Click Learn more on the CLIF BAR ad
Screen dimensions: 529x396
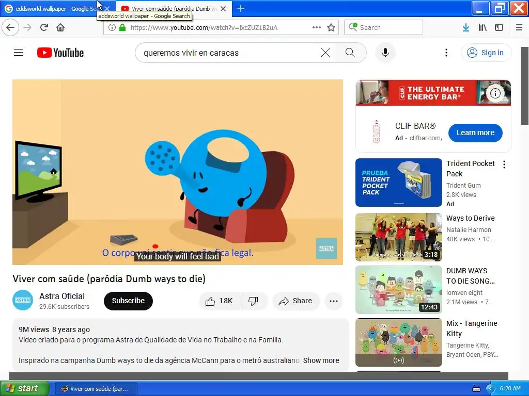point(475,133)
